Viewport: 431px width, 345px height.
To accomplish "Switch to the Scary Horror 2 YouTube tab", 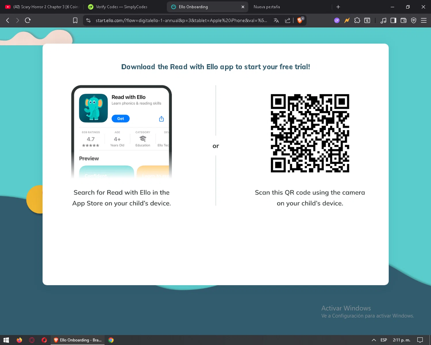I will pyautogui.click(x=42, y=7).
